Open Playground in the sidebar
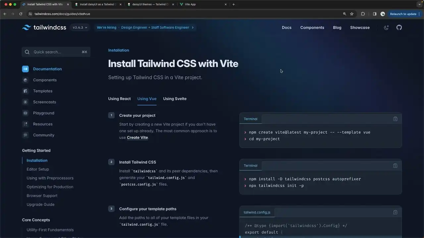Viewport: 424px width, 238px height. (44, 113)
